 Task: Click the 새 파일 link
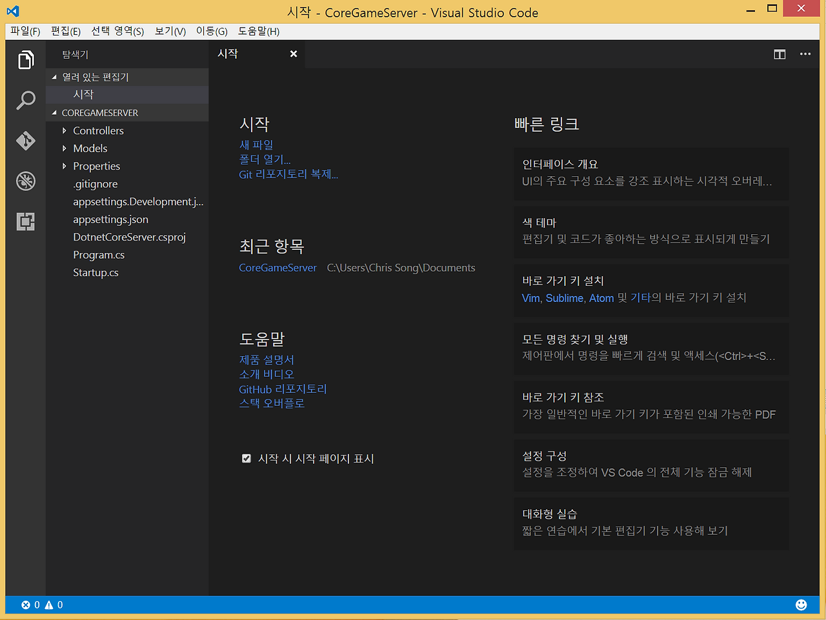click(256, 145)
